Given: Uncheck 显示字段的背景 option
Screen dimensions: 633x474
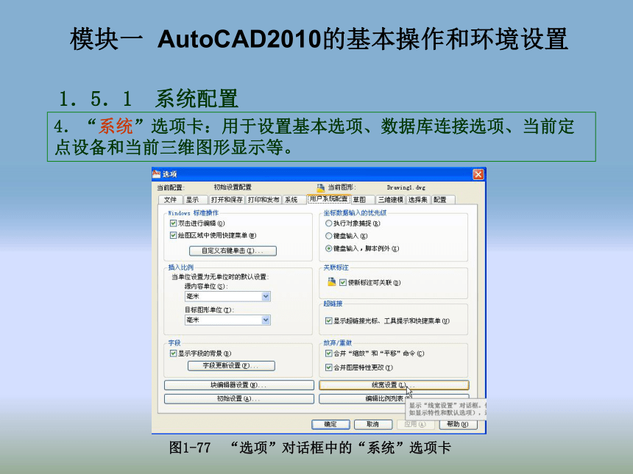Looking at the screenshot, I should coord(173,353).
